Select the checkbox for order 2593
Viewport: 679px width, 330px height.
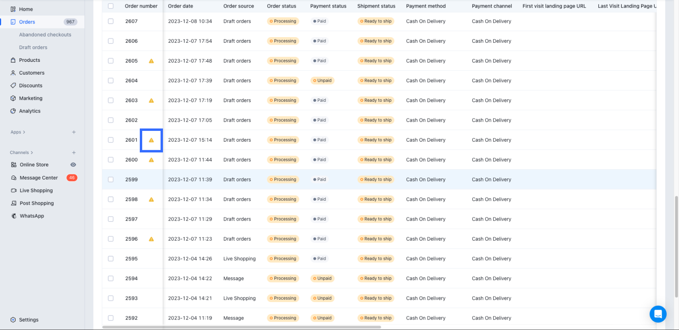(111, 298)
